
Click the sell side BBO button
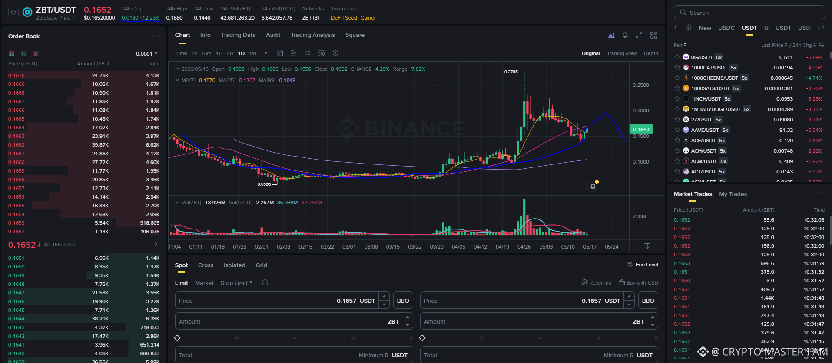tap(648, 301)
